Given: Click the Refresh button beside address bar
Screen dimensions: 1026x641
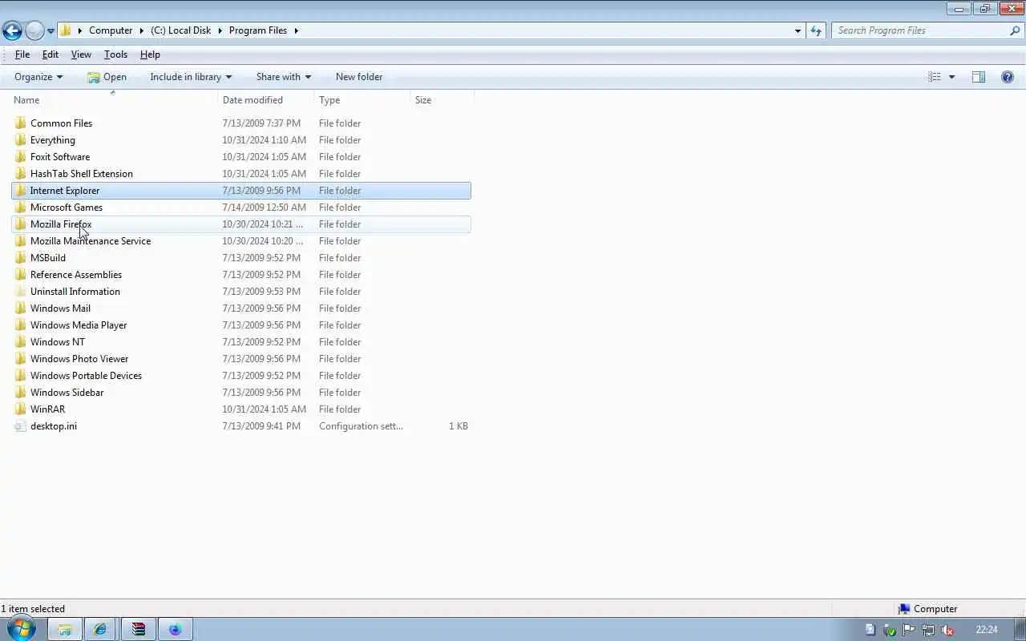Looking at the screenshot, I should [x=816, y=30].
